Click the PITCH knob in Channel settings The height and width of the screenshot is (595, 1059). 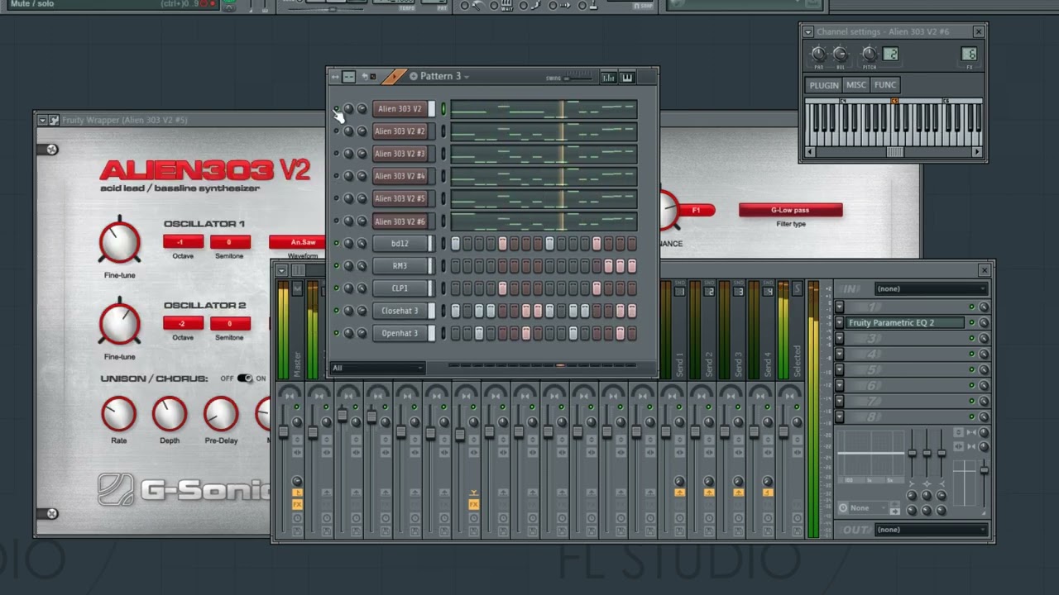point(869,55)
